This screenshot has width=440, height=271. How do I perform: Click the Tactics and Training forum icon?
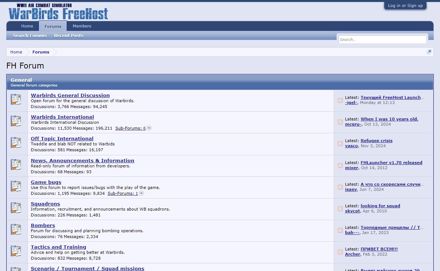tap(16, 251)
